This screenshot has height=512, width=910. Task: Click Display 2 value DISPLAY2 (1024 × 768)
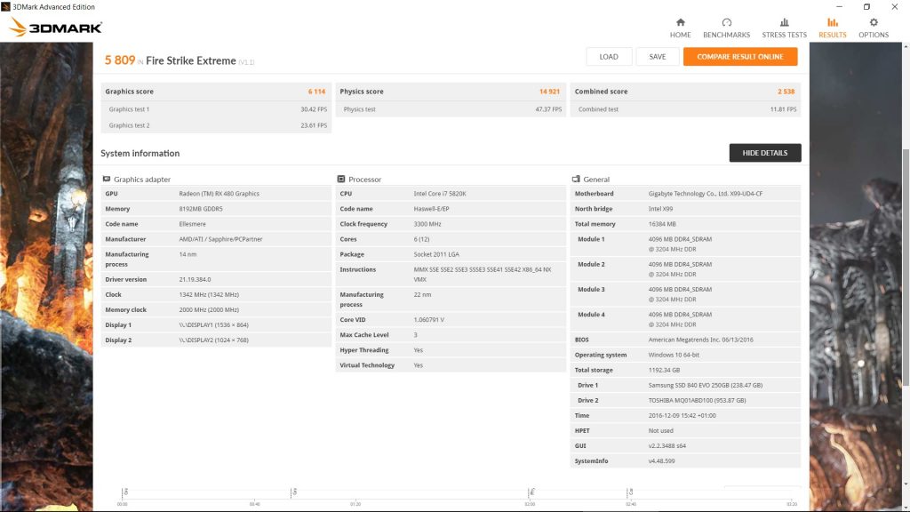click(x=213, y=340)
